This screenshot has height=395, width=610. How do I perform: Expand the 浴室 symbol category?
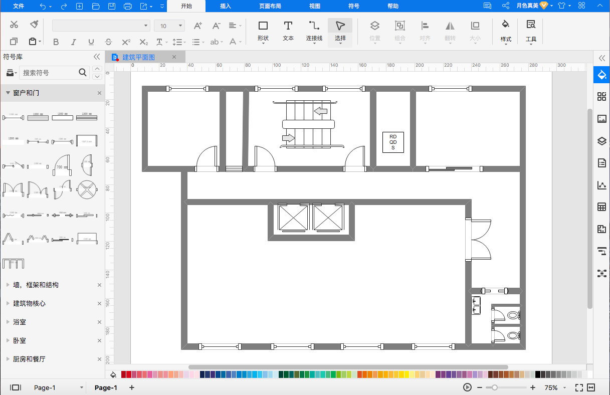pos(20,322)
